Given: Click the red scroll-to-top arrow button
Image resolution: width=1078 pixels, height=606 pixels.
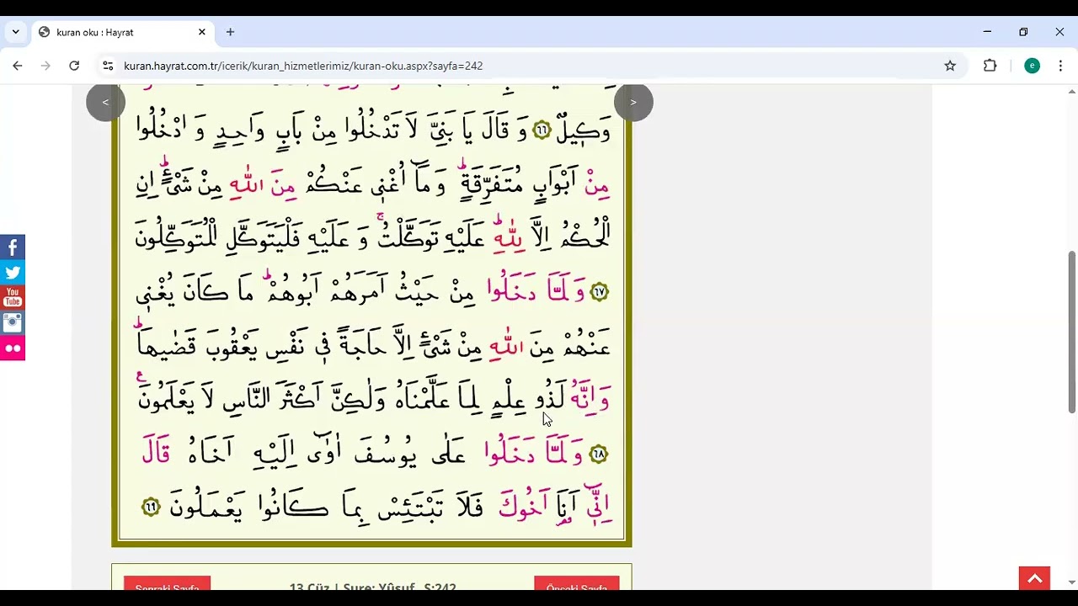Looking at the screenshot, I should click(1034, 578).
